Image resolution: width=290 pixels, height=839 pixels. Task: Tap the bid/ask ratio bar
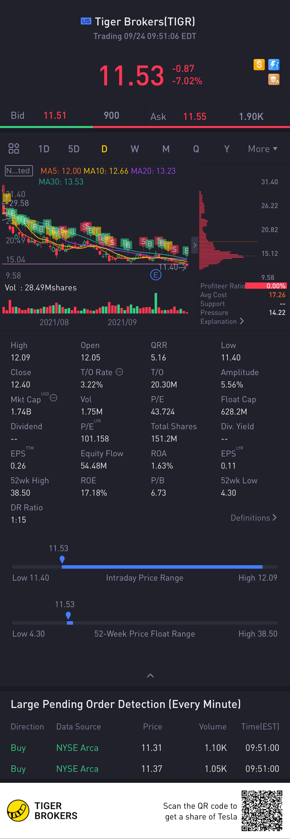pos(145,127)
